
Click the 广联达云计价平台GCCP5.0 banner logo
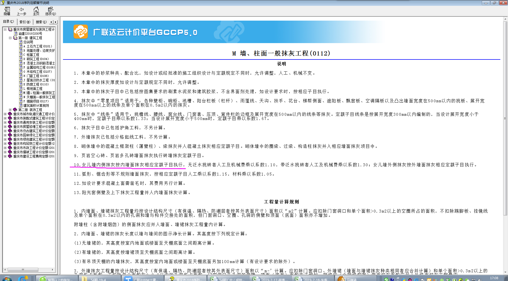tap(81, 32)
